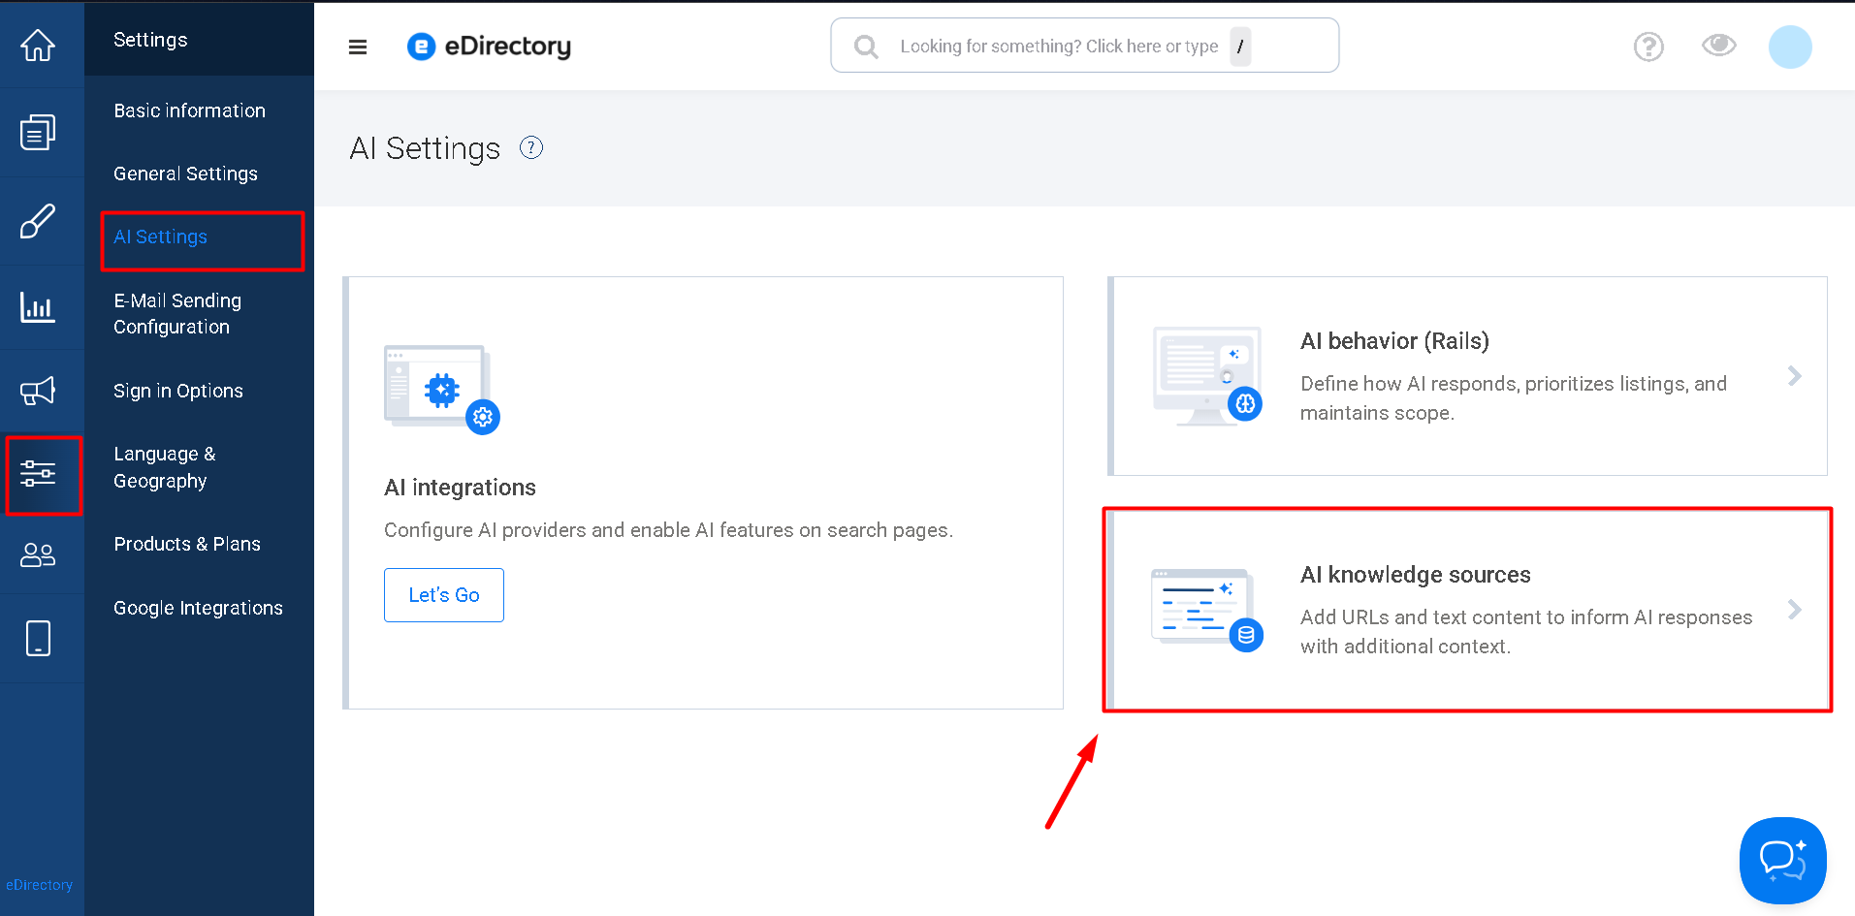Select the Settings sliders icon
This screenshot has height=916, width=1855.
point(38,474)
